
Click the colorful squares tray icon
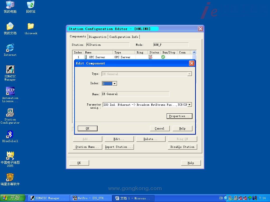tap(231, 198)
